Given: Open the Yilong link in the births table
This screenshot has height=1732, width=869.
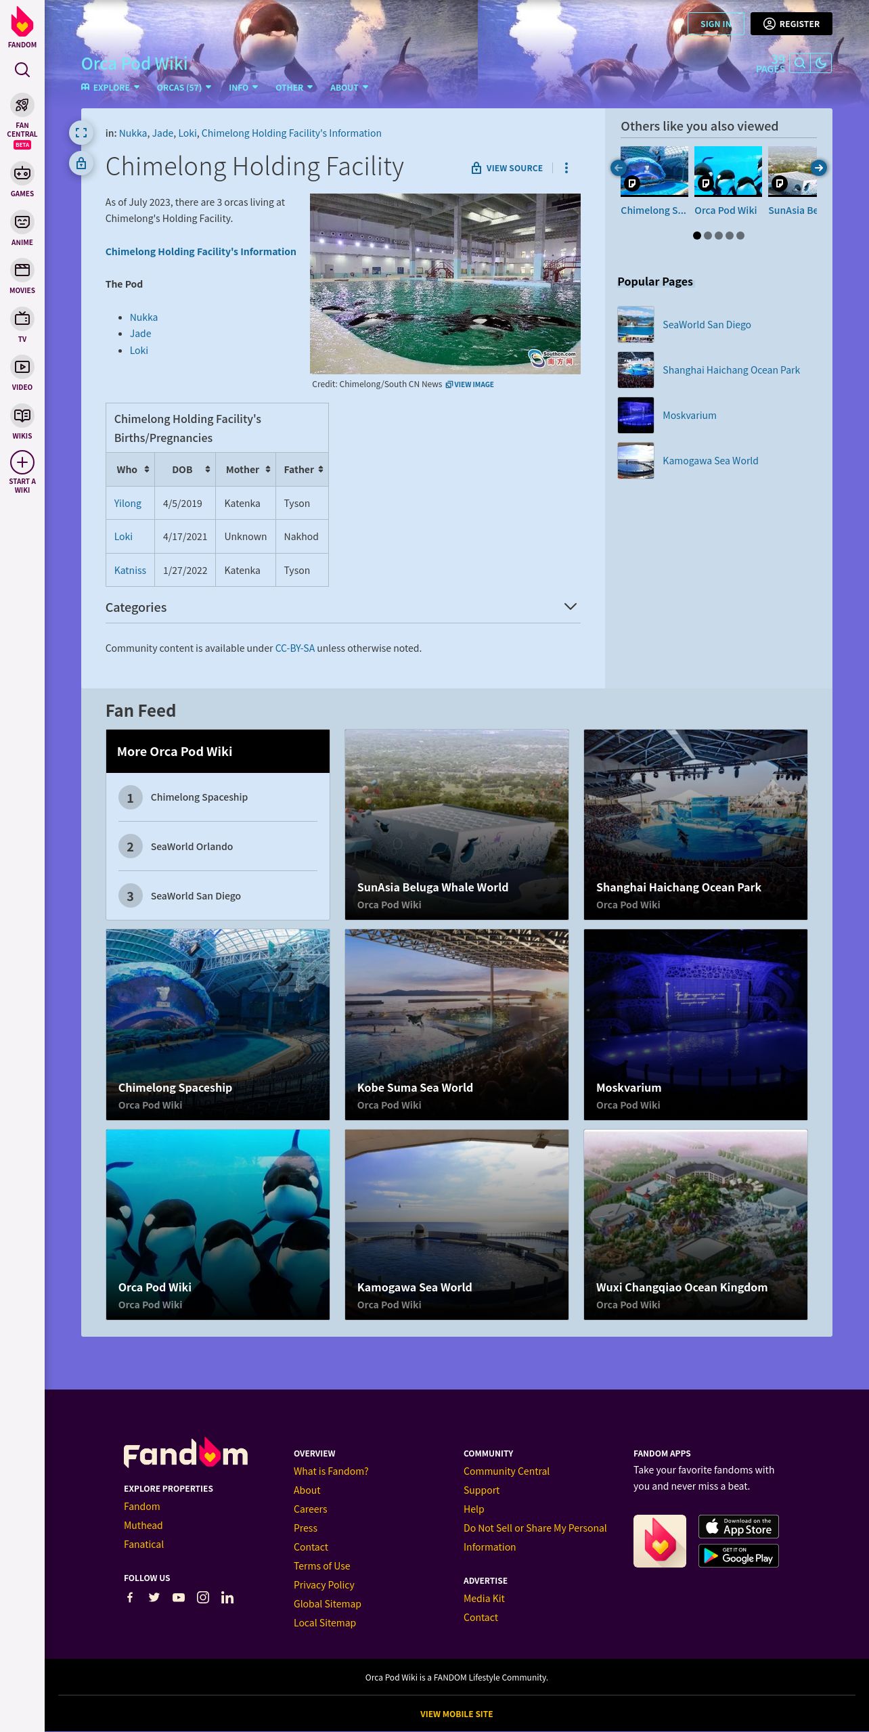Looking at the screenshot, I should coord(128,503).
